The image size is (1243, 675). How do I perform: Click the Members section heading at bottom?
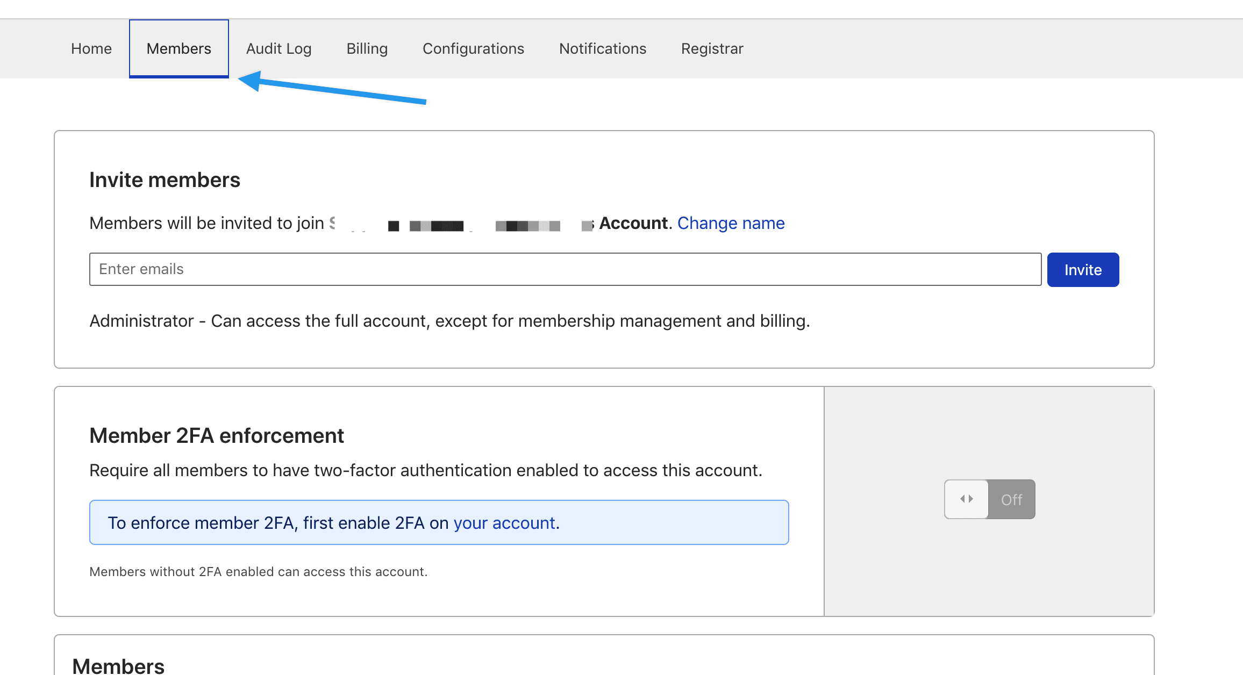coord(118,666)
